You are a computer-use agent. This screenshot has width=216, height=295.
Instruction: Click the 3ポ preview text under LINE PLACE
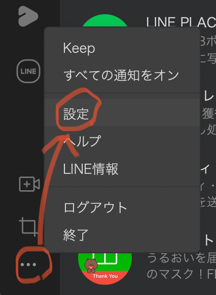[208, 42]
